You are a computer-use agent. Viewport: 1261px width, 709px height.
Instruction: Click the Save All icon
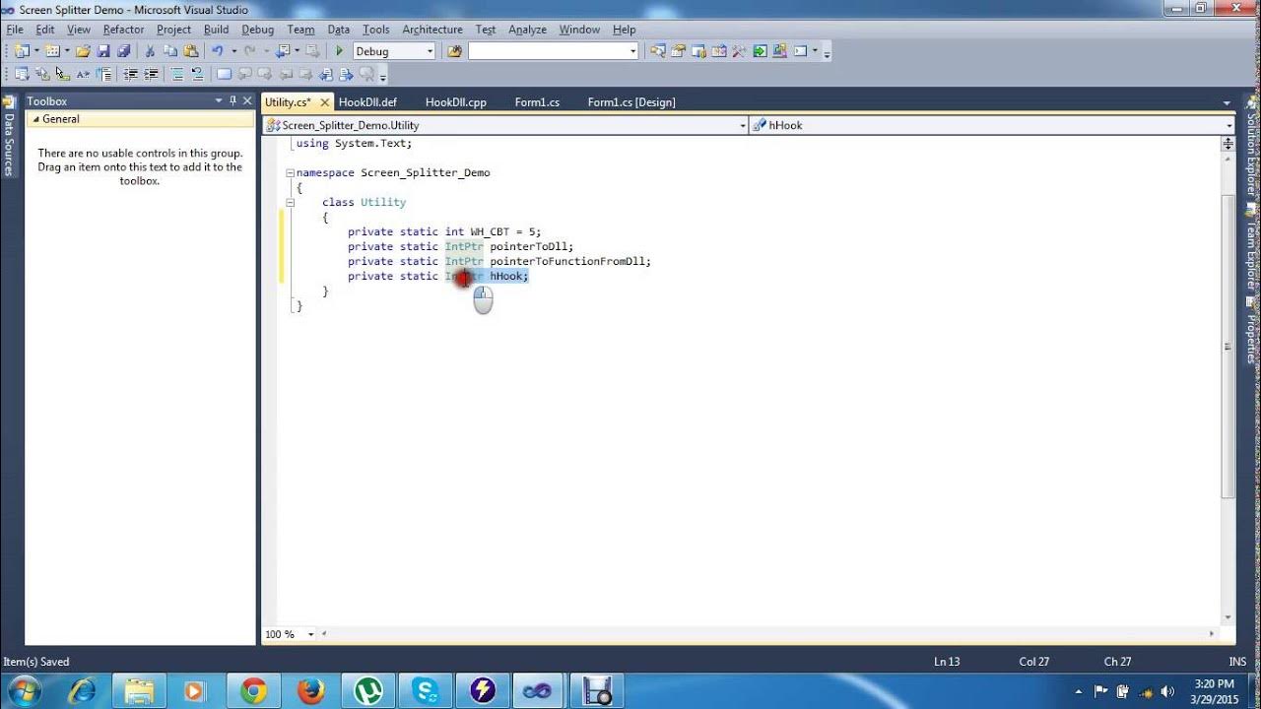click(x=123, y=51)
